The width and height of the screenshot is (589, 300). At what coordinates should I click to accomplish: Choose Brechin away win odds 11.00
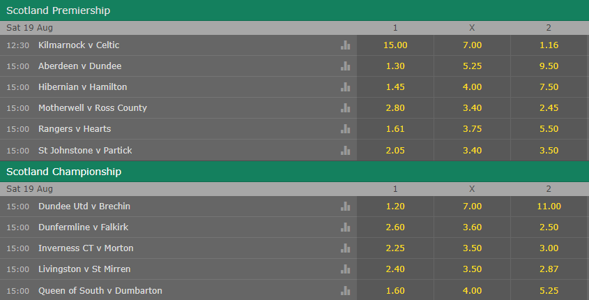point(549,207)
